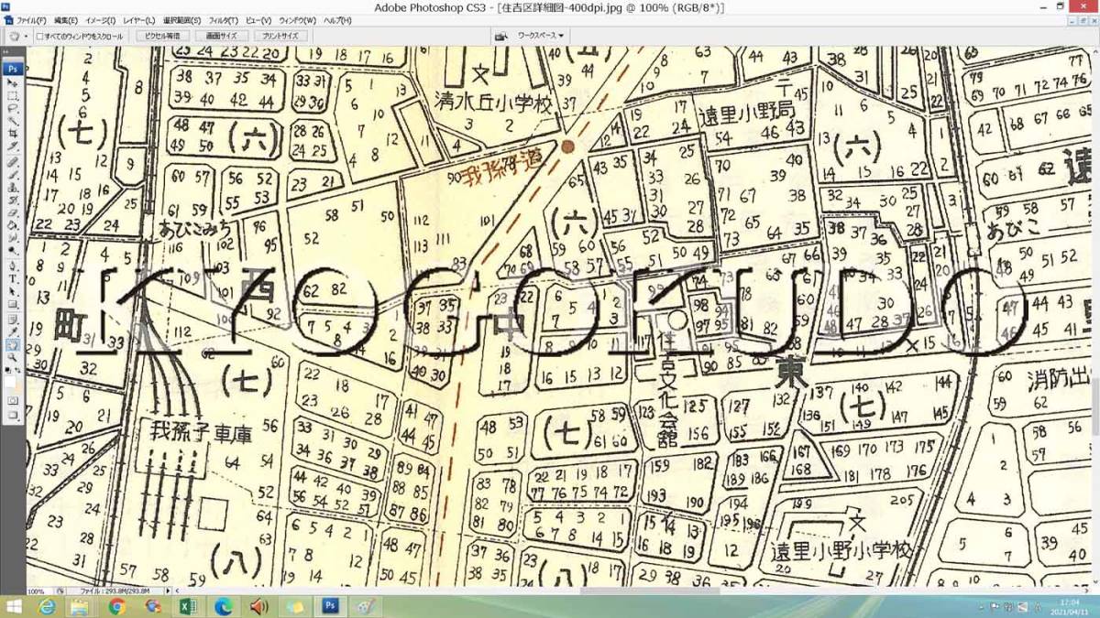Open File Explorer from the taskbar
Image resolution: width=1100 pixels, height=618 pixels.
click(81, 607)
